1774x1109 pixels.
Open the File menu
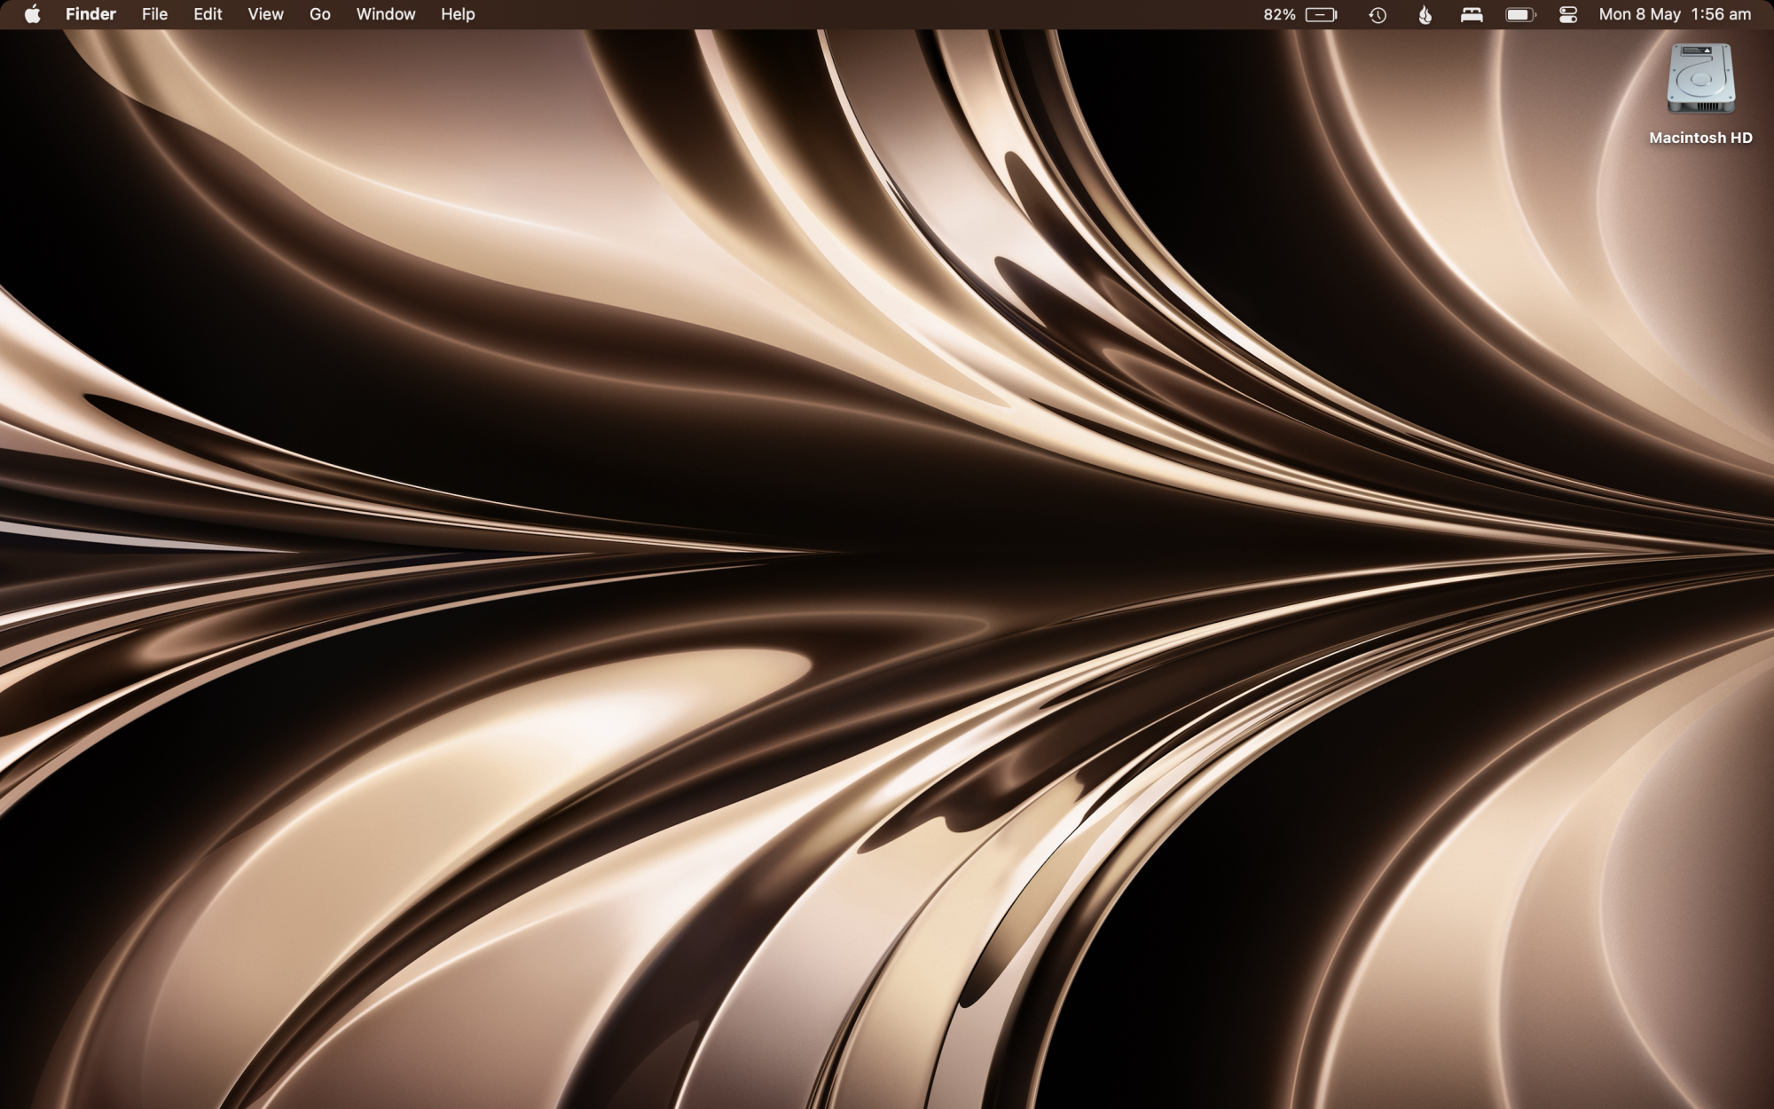[x=154, y=14]
